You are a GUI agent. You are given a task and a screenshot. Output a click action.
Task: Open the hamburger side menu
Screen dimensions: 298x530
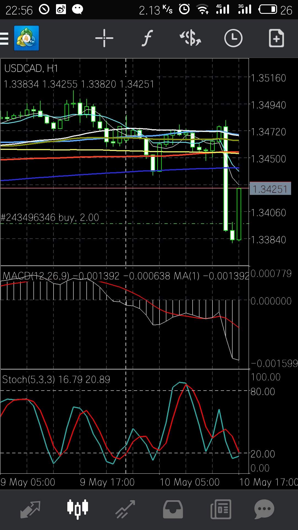[x=4, y=38]
